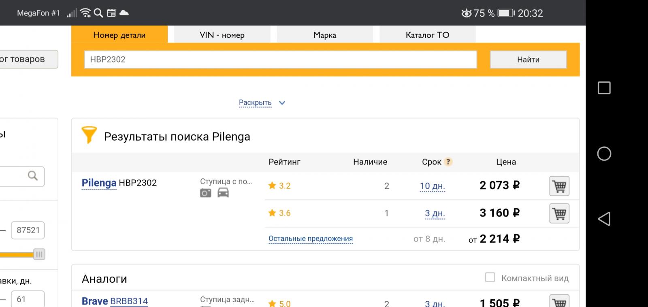Click the Цена column header
The width and height of the screenshot is (648, 307).
(x=506, y=162)
